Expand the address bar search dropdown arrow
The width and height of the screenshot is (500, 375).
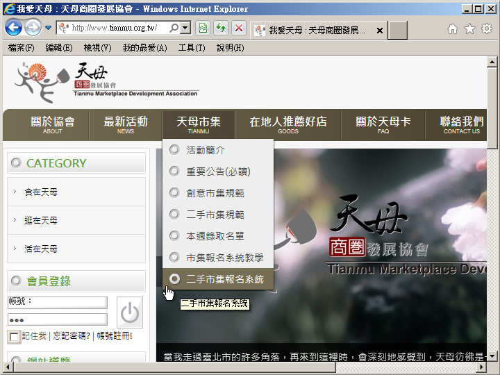point(185,28)
